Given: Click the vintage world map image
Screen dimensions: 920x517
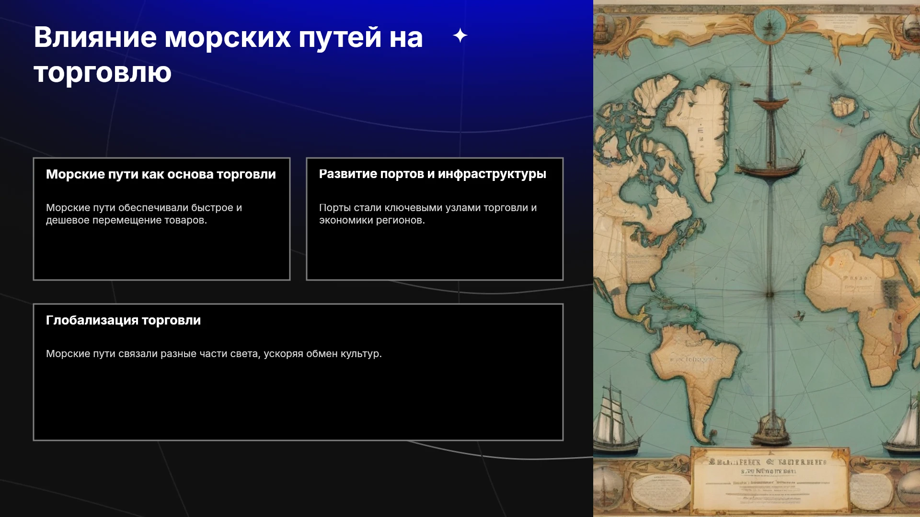Looking at the screenshot, I should pyautogui.click(x=757, y=258).
